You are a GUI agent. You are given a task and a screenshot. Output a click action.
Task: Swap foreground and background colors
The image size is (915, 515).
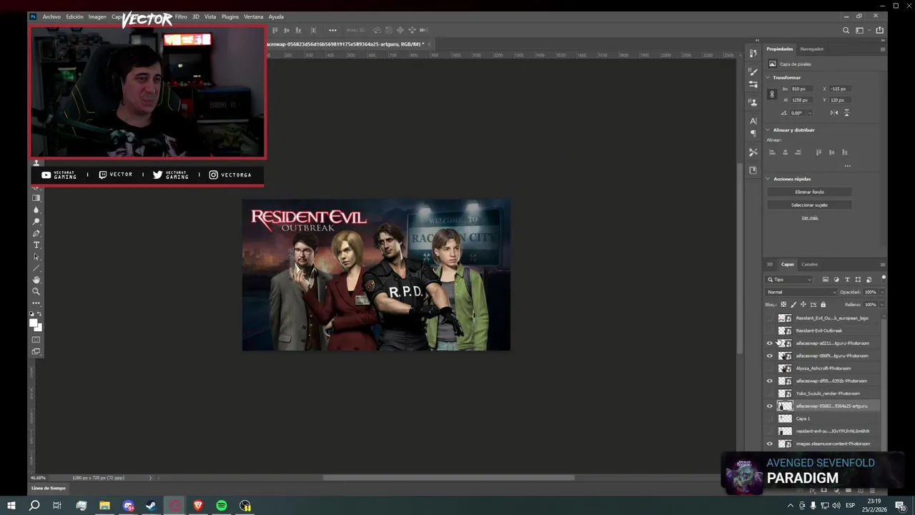click(x=40, y=314)
